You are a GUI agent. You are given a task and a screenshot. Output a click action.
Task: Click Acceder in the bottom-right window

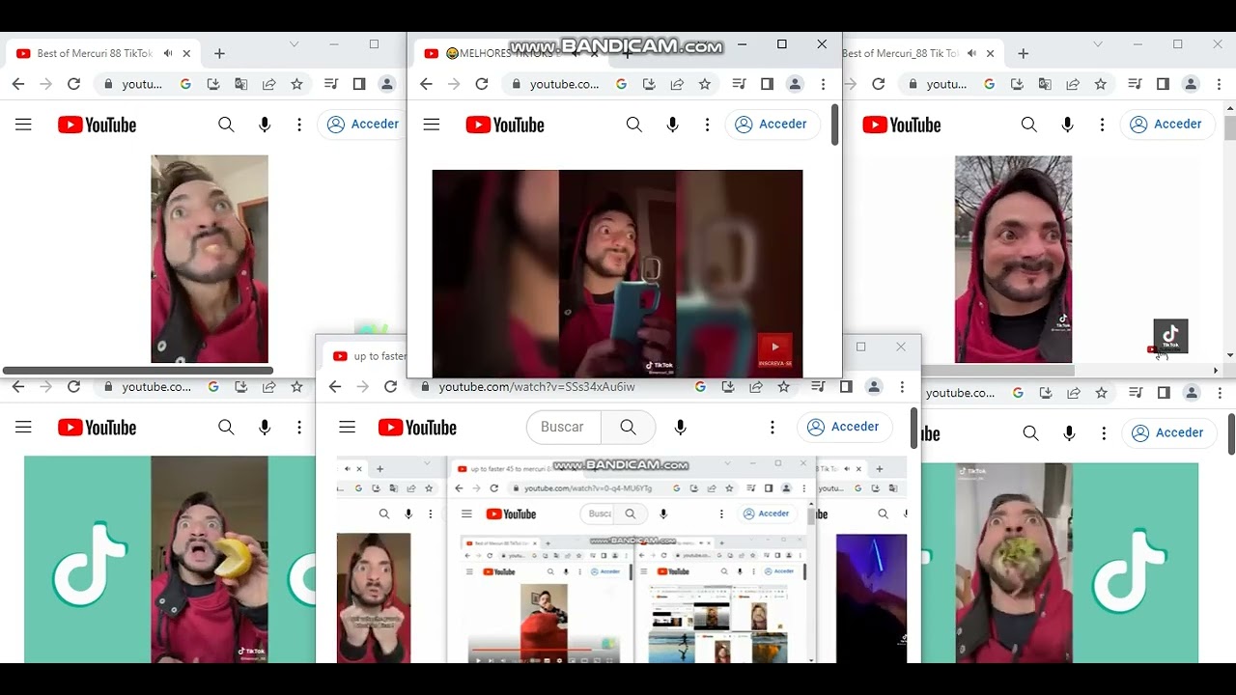click(1167, 433)
